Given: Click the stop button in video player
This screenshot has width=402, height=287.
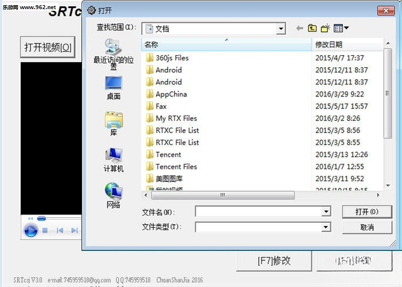Looking at the screenshot, I should point(45,230).
